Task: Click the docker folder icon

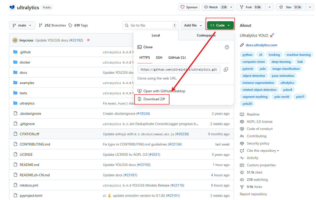Action: tap(15, 62)
